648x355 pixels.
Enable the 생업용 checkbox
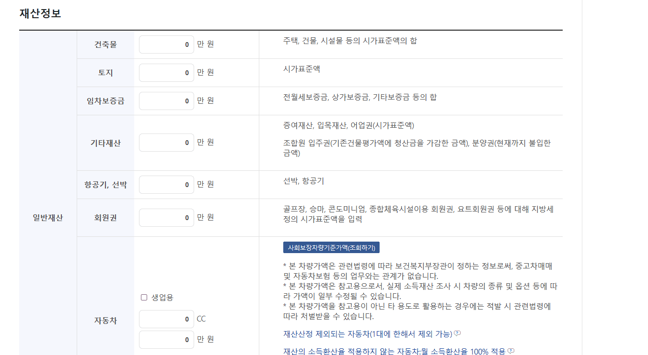pos(143,297)
